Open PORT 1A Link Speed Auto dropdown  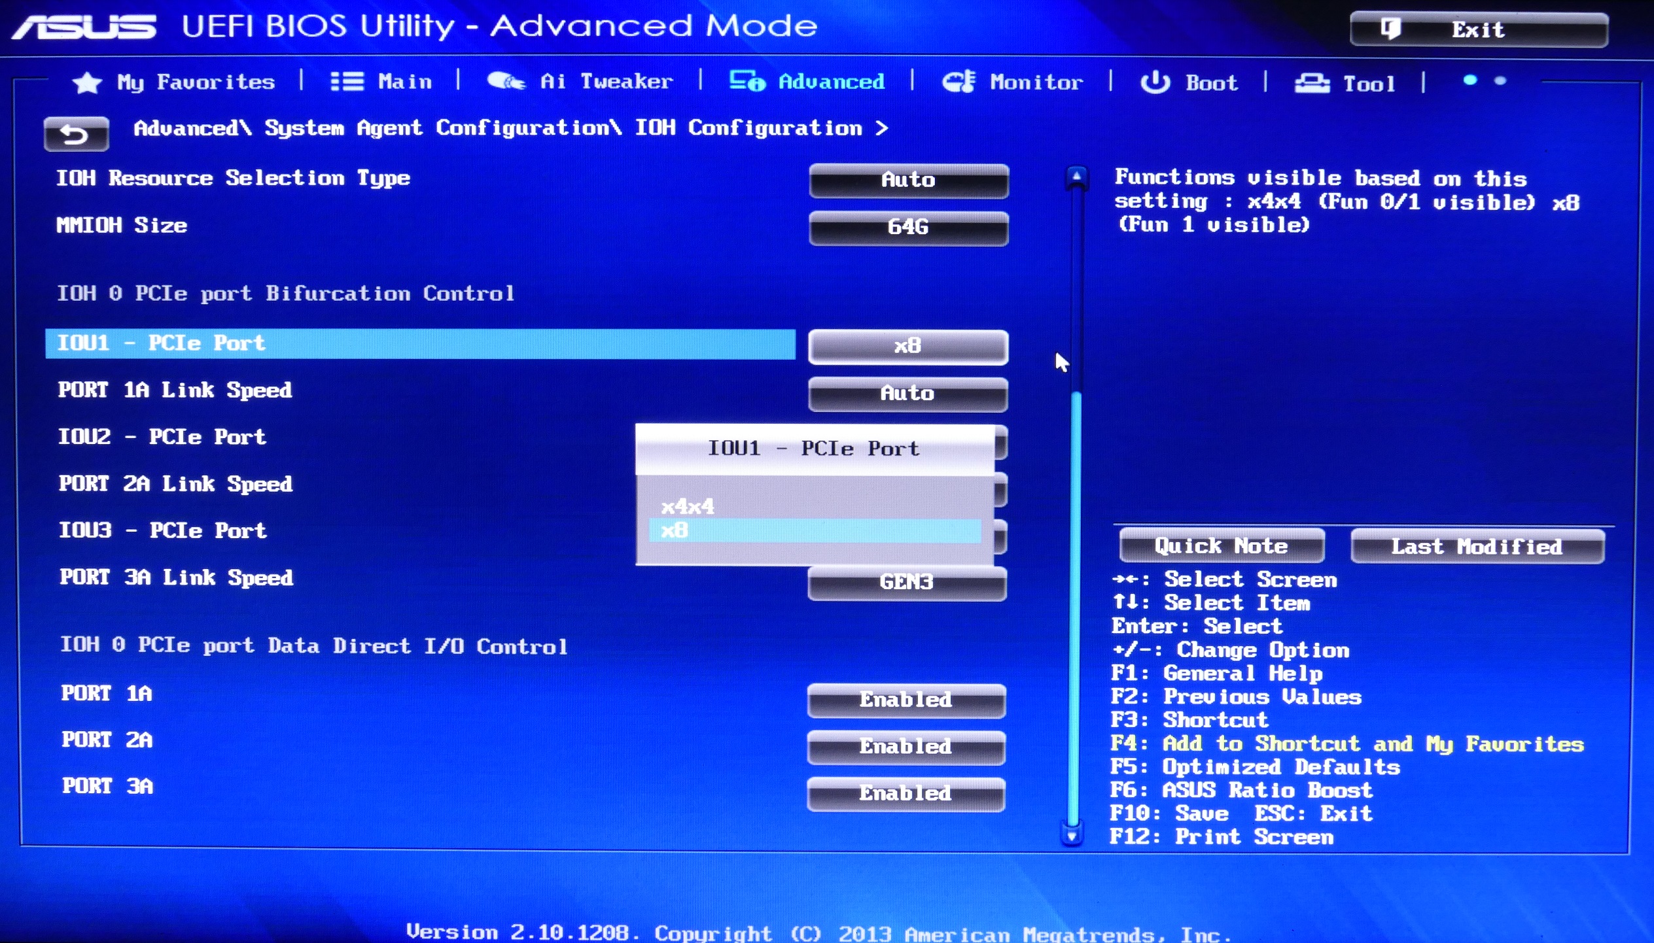(907, 394)
